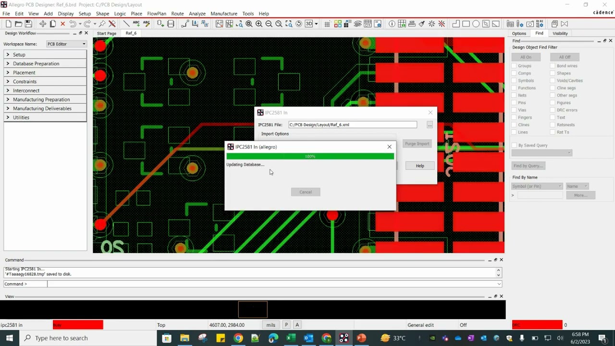The width and height of the screenshot is (615, 346).
Task: Expand the Placement workflow section
Action: (45, 73)
